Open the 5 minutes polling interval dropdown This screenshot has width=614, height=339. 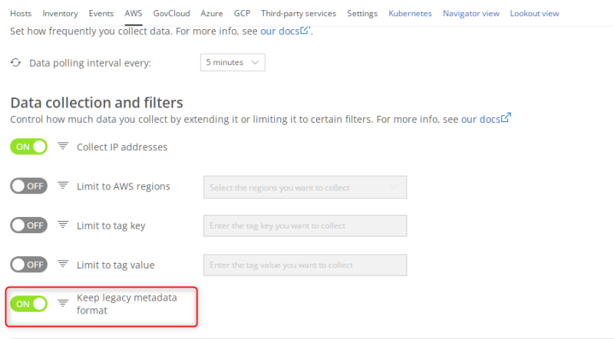point(232,63)
